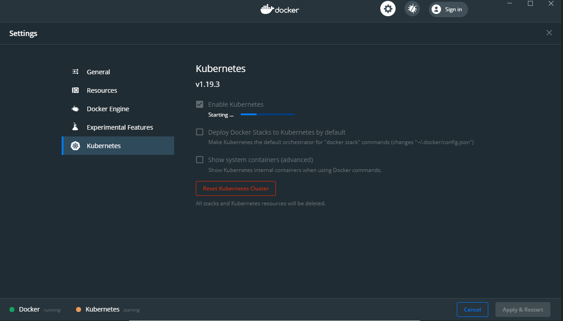Check Show system containers (advanced)
Image resolution: width=563 pixels, height=321 pixels.
[x=199, y=159]
